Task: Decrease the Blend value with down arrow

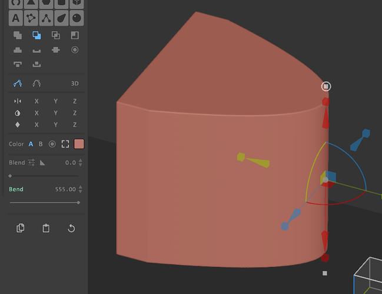Action: [x=81, y=165]
